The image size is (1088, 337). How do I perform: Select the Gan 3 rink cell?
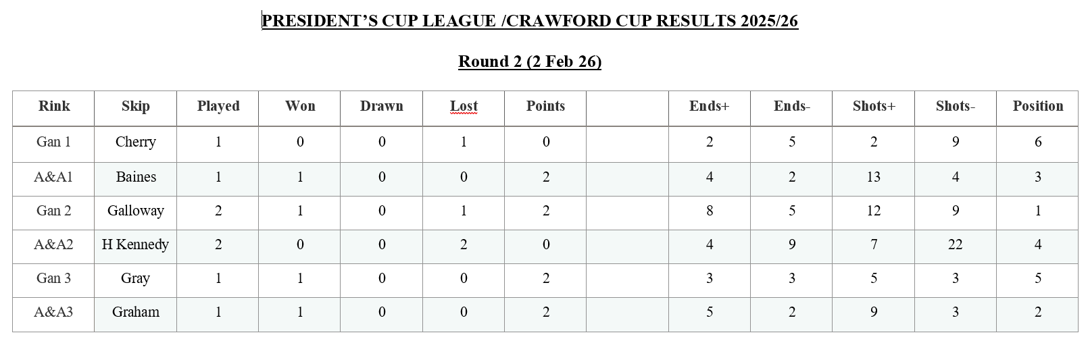point(54,278)
